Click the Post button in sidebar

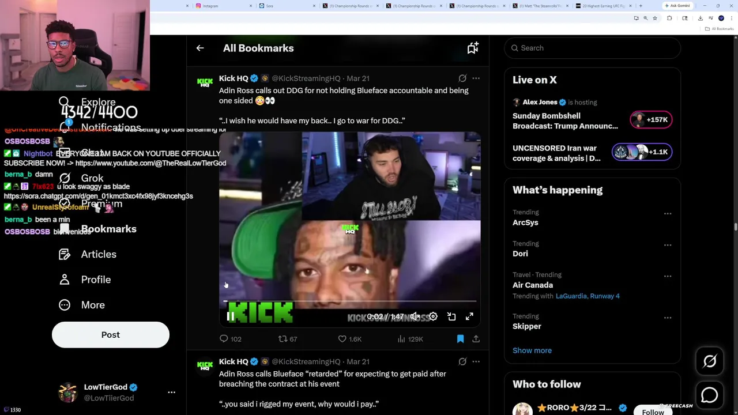(111, 335)
